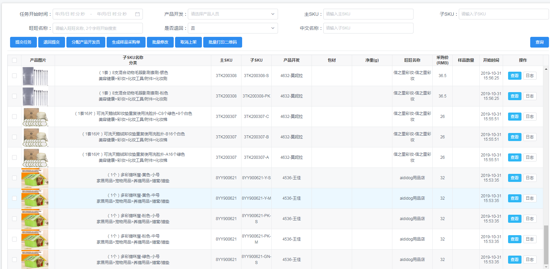
Task: Open 日志 log for 3TK200307-B row
Action: click(530, 137)
